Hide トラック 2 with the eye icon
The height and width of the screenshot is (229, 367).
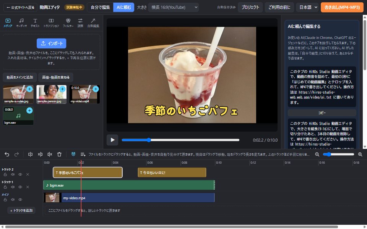[x=20, y=174]
